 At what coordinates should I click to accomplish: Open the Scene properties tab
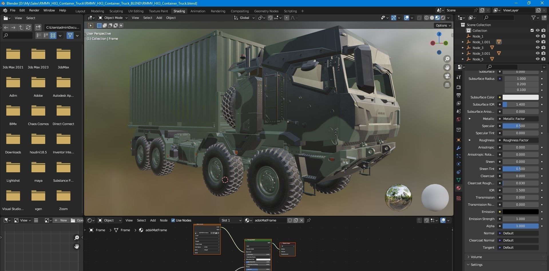pos(459,111)
